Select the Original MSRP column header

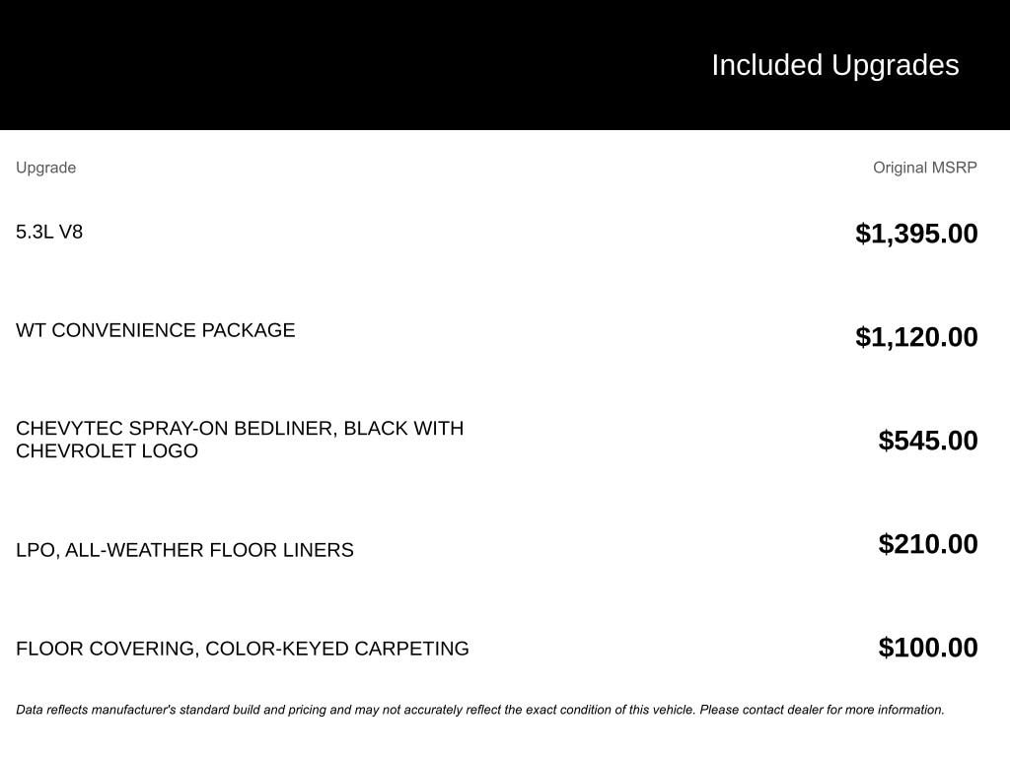924,168
